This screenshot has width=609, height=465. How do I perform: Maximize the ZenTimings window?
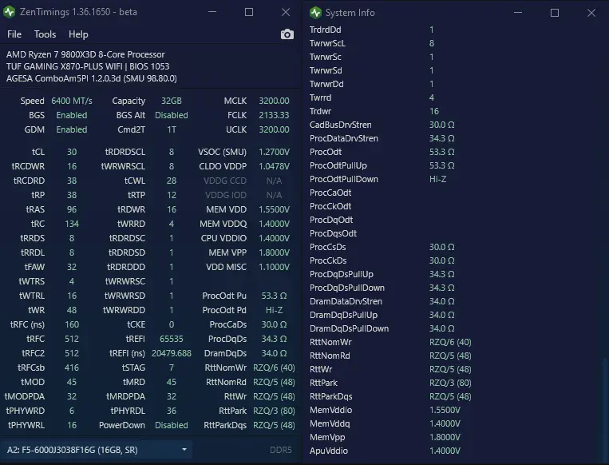pos(249,12)
